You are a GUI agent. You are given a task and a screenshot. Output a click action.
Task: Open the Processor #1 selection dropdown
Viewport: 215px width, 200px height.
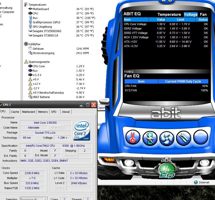coord(34,199)
